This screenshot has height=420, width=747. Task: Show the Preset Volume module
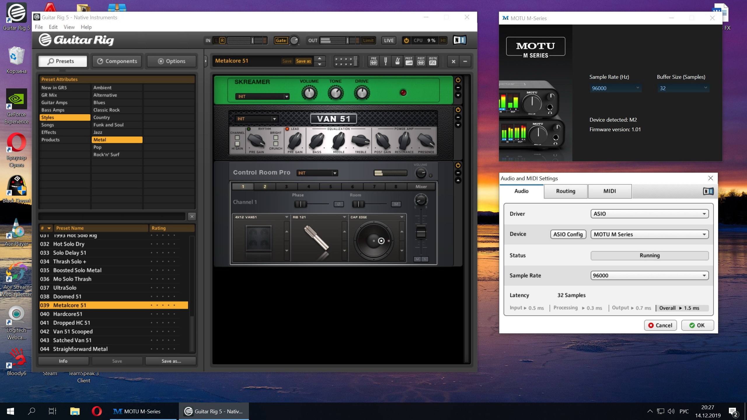409,61
